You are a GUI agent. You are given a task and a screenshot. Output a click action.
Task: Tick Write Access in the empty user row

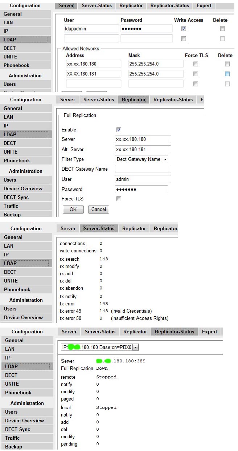click(184, 38)
